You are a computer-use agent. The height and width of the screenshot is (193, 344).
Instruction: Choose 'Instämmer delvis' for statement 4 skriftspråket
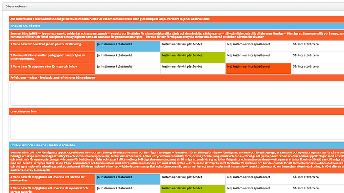pos(193,178)
